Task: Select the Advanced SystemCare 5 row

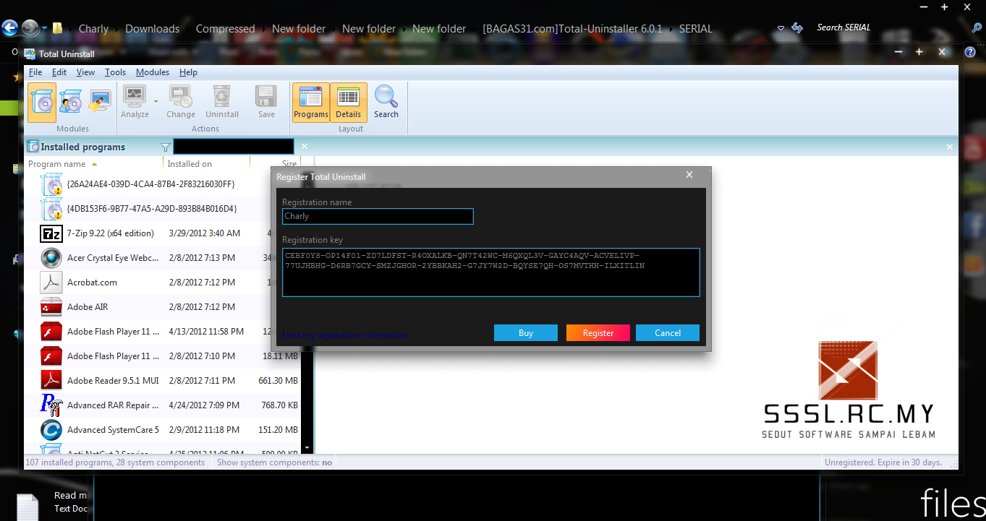Action: click(x=163, y=430)
